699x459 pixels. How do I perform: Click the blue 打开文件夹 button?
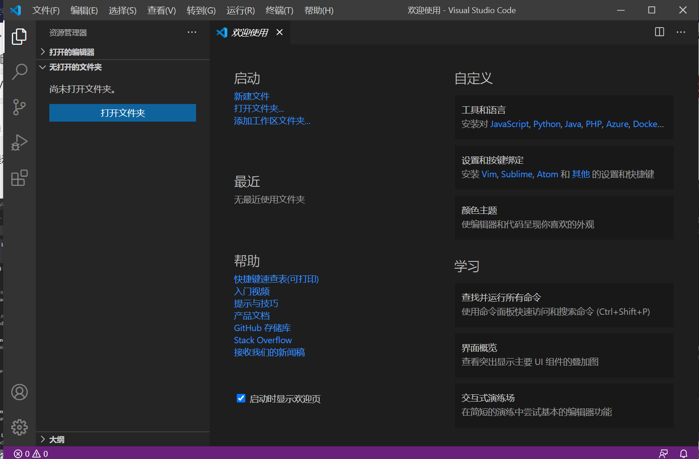[x=123, y=113]
